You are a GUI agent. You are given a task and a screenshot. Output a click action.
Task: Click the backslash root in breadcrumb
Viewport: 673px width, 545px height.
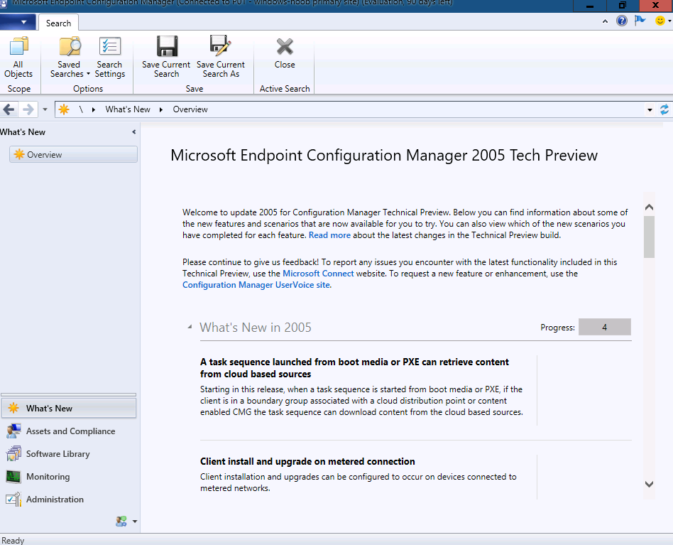pos(81,109)
